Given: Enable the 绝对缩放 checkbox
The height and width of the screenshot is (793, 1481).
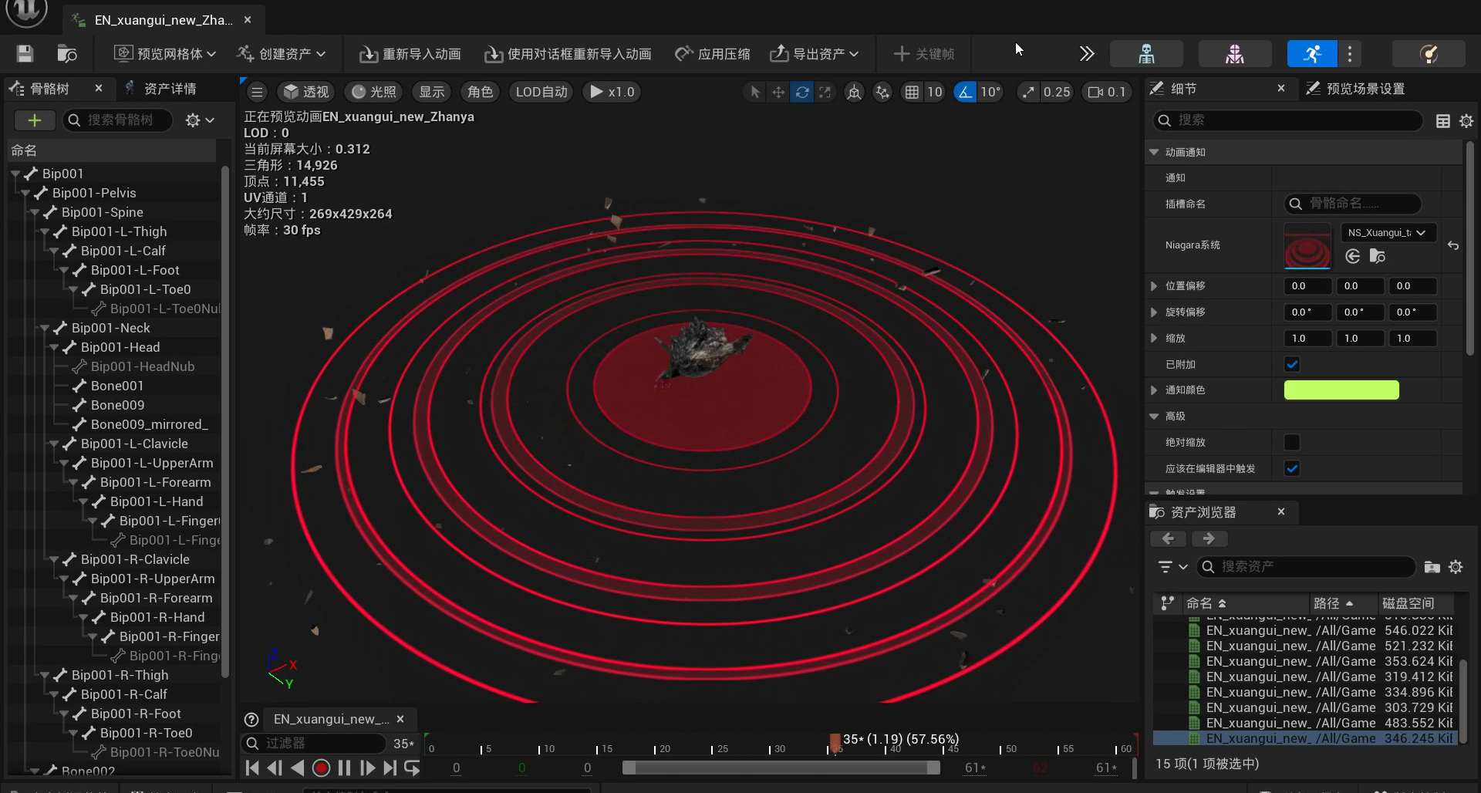Looking at the screenshot, I should point(1292,443).
